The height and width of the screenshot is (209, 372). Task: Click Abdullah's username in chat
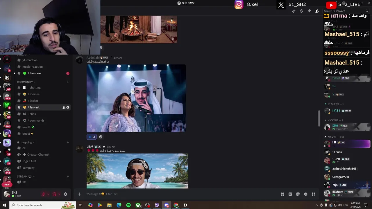[93, 58]
